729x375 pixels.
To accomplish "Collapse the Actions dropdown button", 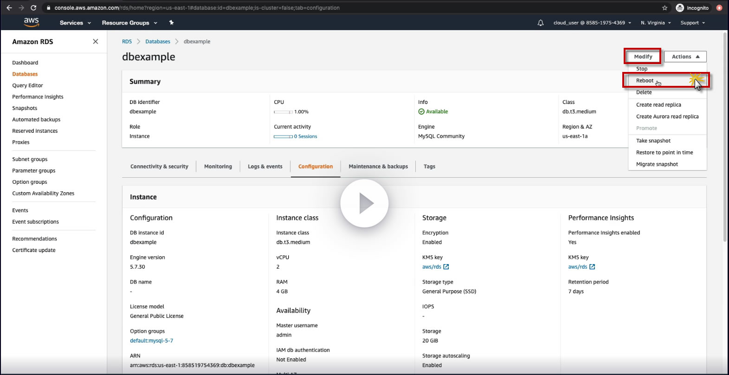I will pos(685,57).
